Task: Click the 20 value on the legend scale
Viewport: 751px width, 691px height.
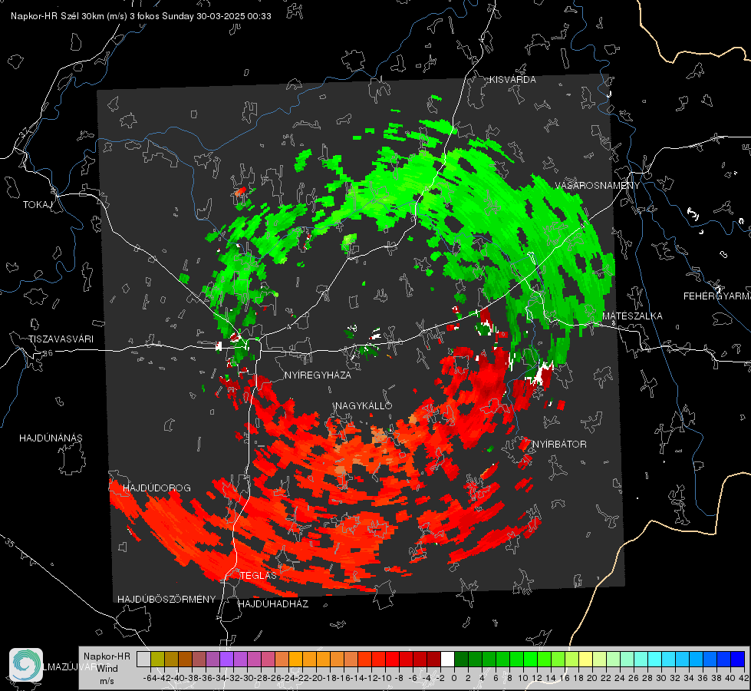Action: click(x=592, y=678)
